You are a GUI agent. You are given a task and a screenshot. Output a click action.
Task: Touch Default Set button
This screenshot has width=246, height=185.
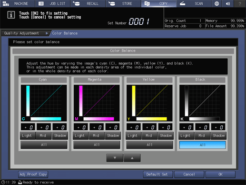[x=157, y=175]
